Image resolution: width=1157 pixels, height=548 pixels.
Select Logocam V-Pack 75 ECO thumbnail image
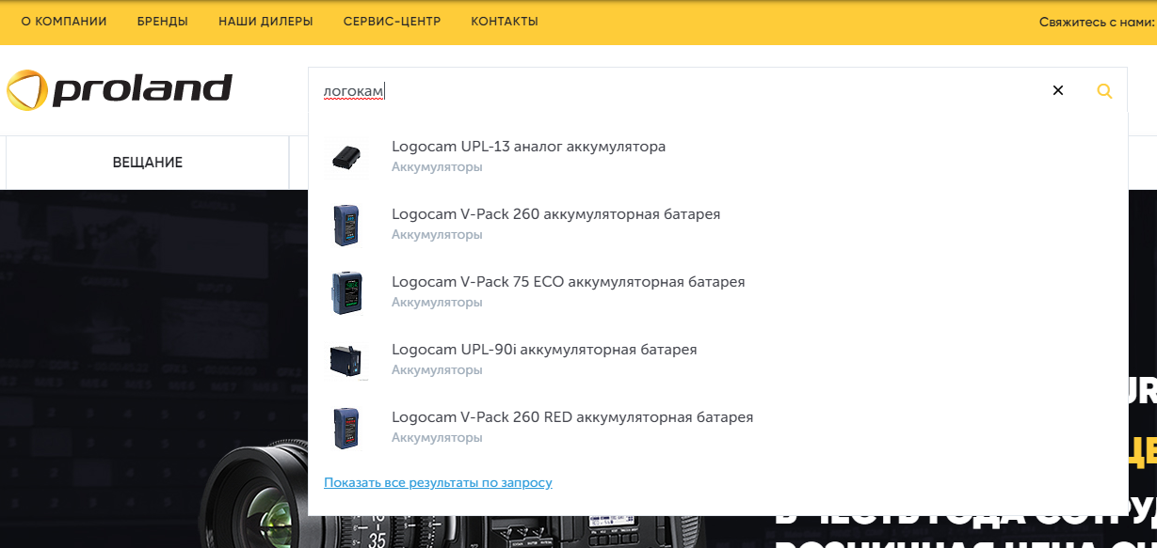[x=345, y=292]
